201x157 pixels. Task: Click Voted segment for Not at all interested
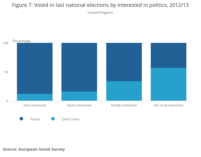(x=169, y=55)
